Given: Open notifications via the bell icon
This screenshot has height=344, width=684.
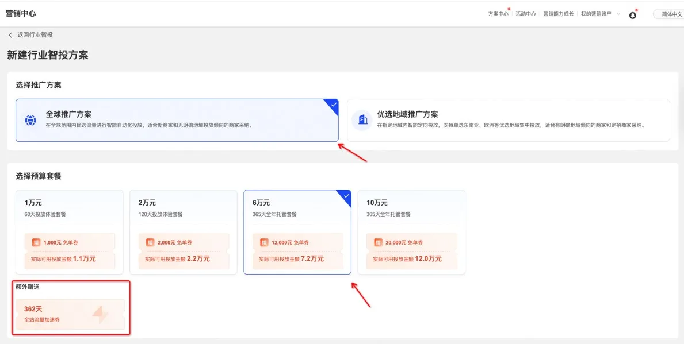Looking at the screenshot, I should point(633,15).
